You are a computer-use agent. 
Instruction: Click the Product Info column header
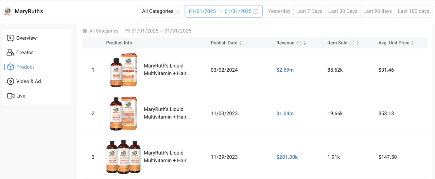pyautogui.click(x=119, y=43)
